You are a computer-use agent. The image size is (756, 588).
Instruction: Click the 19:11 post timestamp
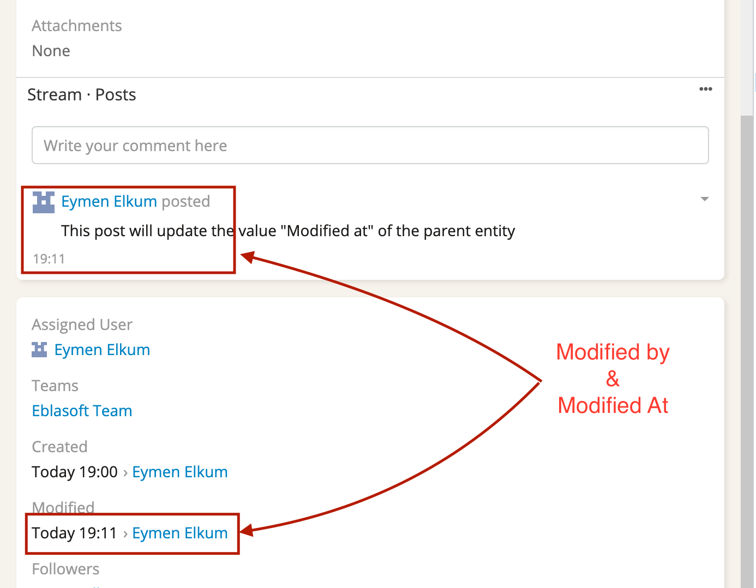48,259
